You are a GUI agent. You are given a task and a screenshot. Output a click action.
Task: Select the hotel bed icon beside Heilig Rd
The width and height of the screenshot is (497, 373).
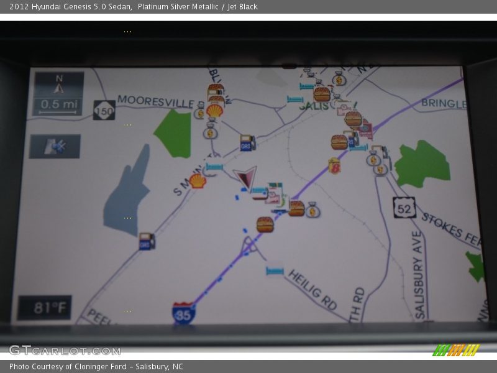point(275,271)
